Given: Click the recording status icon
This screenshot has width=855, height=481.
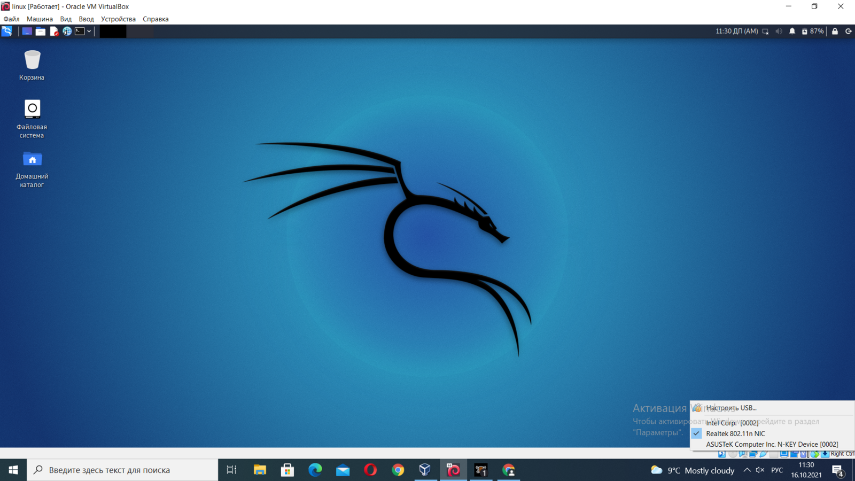Looking at the screenshot, I should click(794, 454).
